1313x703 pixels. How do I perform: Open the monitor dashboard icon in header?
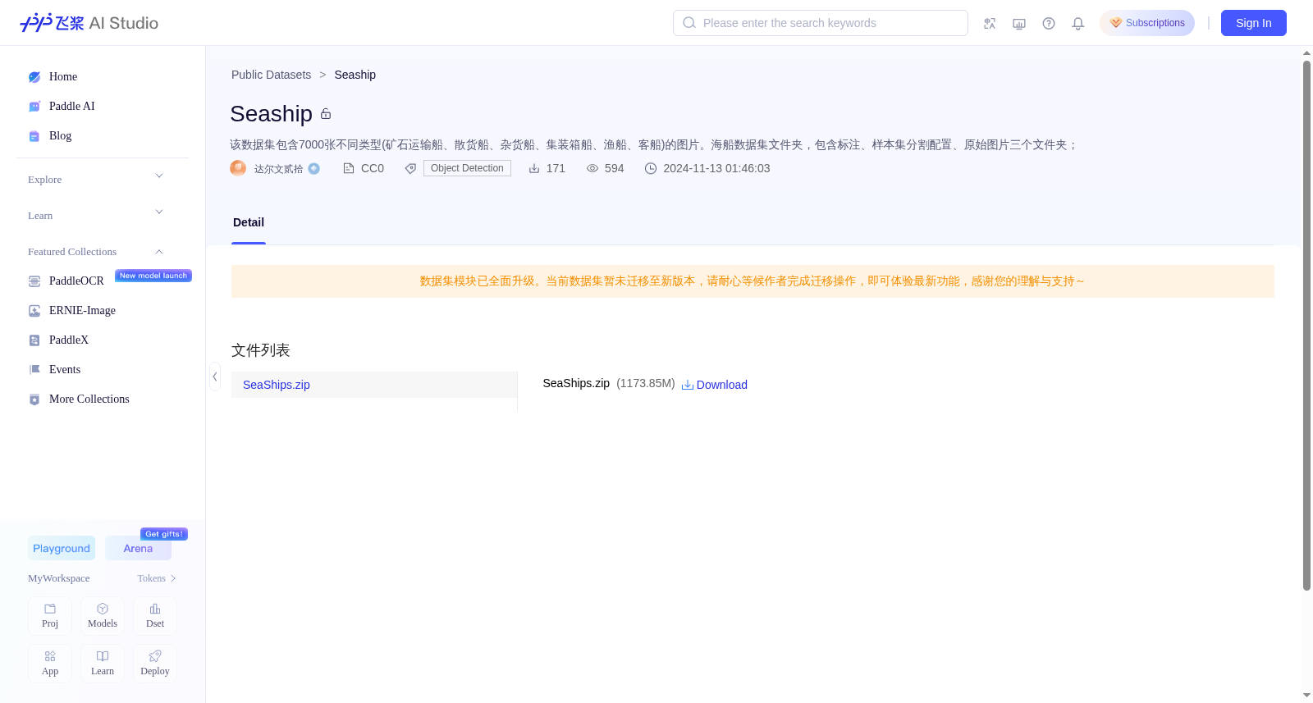coord(1019,24)
